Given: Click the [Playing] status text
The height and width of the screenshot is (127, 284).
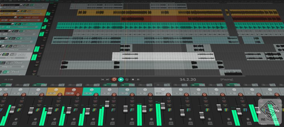Looking at the screenshot, I should point(227,80).
